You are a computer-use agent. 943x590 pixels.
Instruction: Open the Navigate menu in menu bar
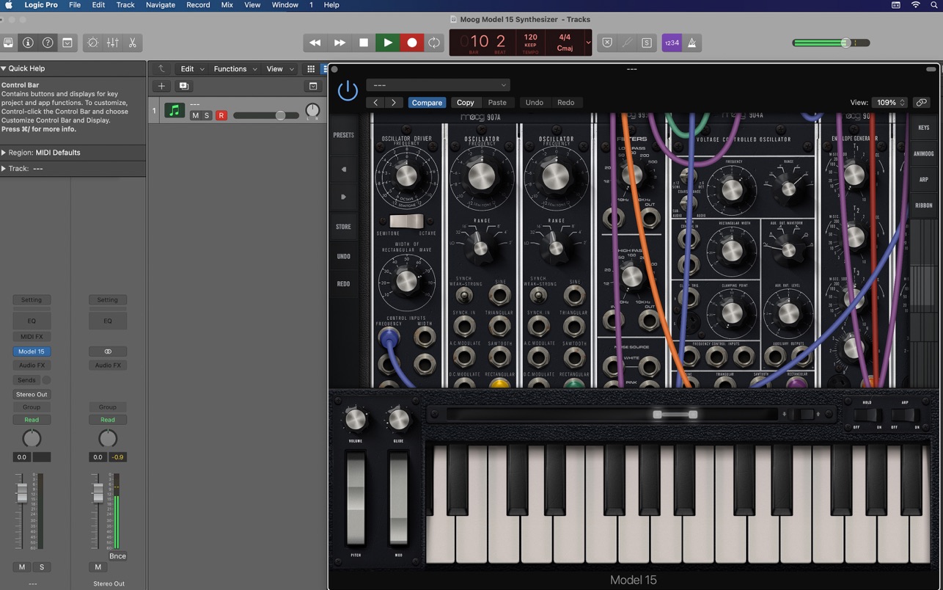[x=160, y=5]
